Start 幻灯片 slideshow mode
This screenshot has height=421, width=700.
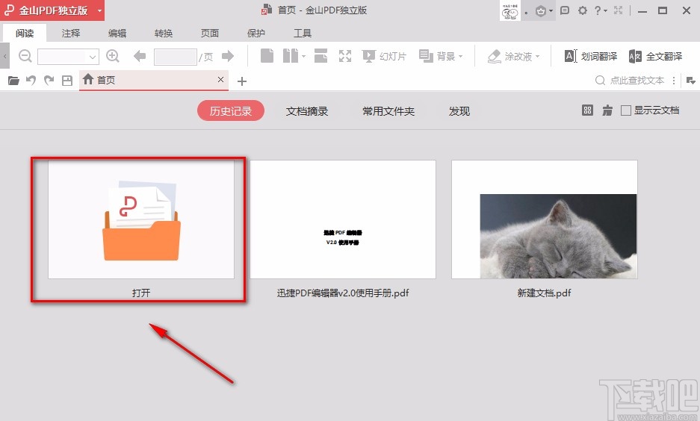click(x=385, y=56)
